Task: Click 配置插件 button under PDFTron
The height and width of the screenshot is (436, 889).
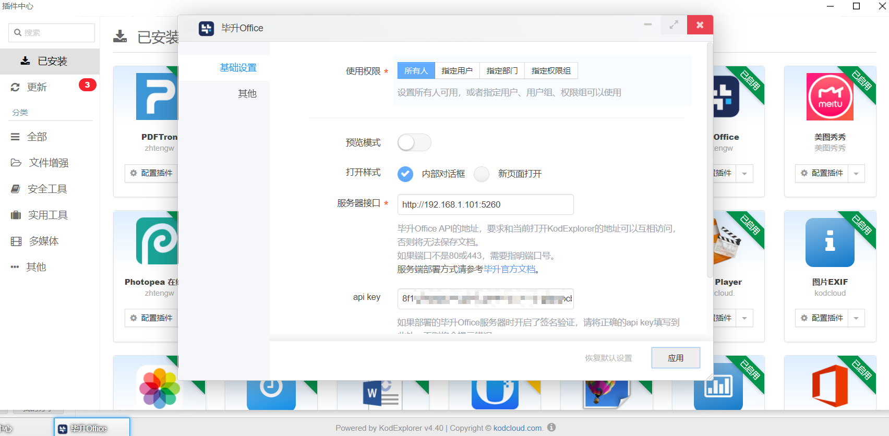Action: pyautogui.click(x=151, y=173)
